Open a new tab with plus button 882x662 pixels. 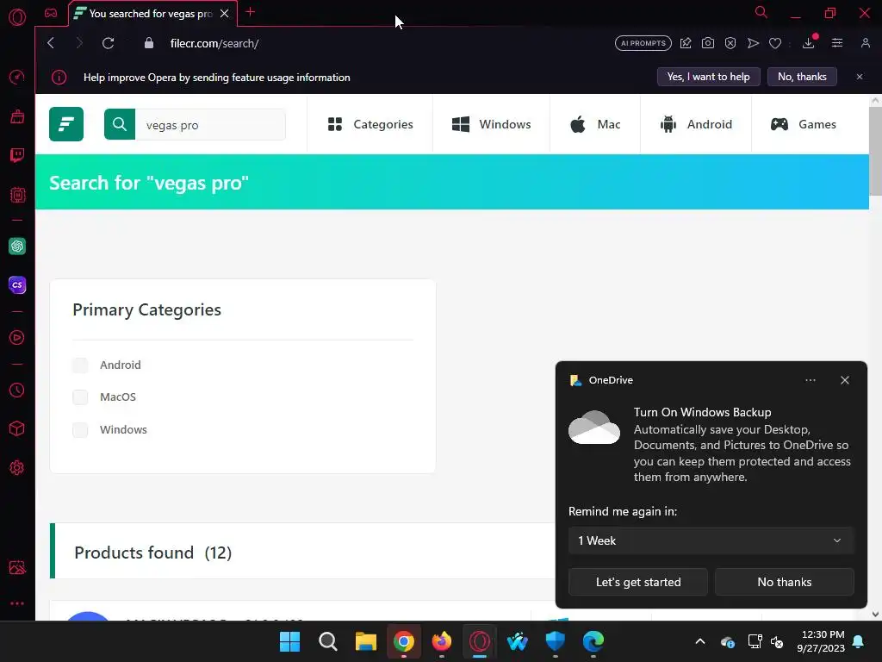coord(251,12)
